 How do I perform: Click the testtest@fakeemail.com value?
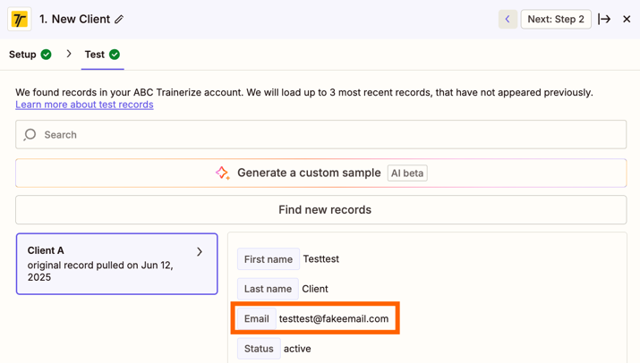[334, 318]
